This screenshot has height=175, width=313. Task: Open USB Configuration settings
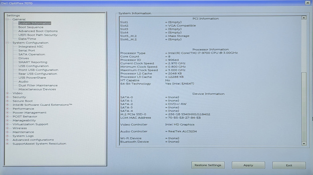pos(34,66)
